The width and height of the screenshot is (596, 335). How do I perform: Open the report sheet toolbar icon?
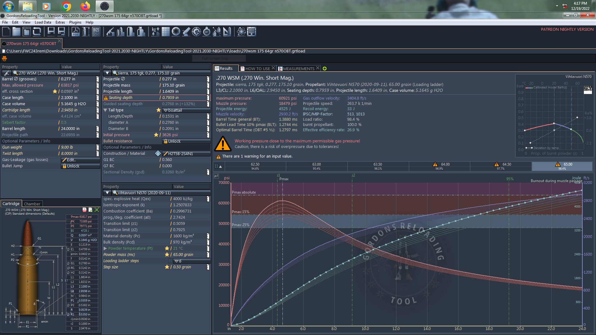coord(96,32)
